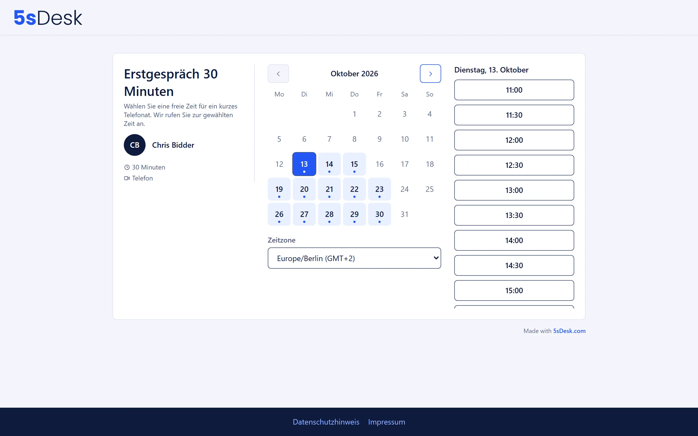This screenshot has width=698, height=436.
Task: Select the 12:00 time slot
Action: coord(514,140)
